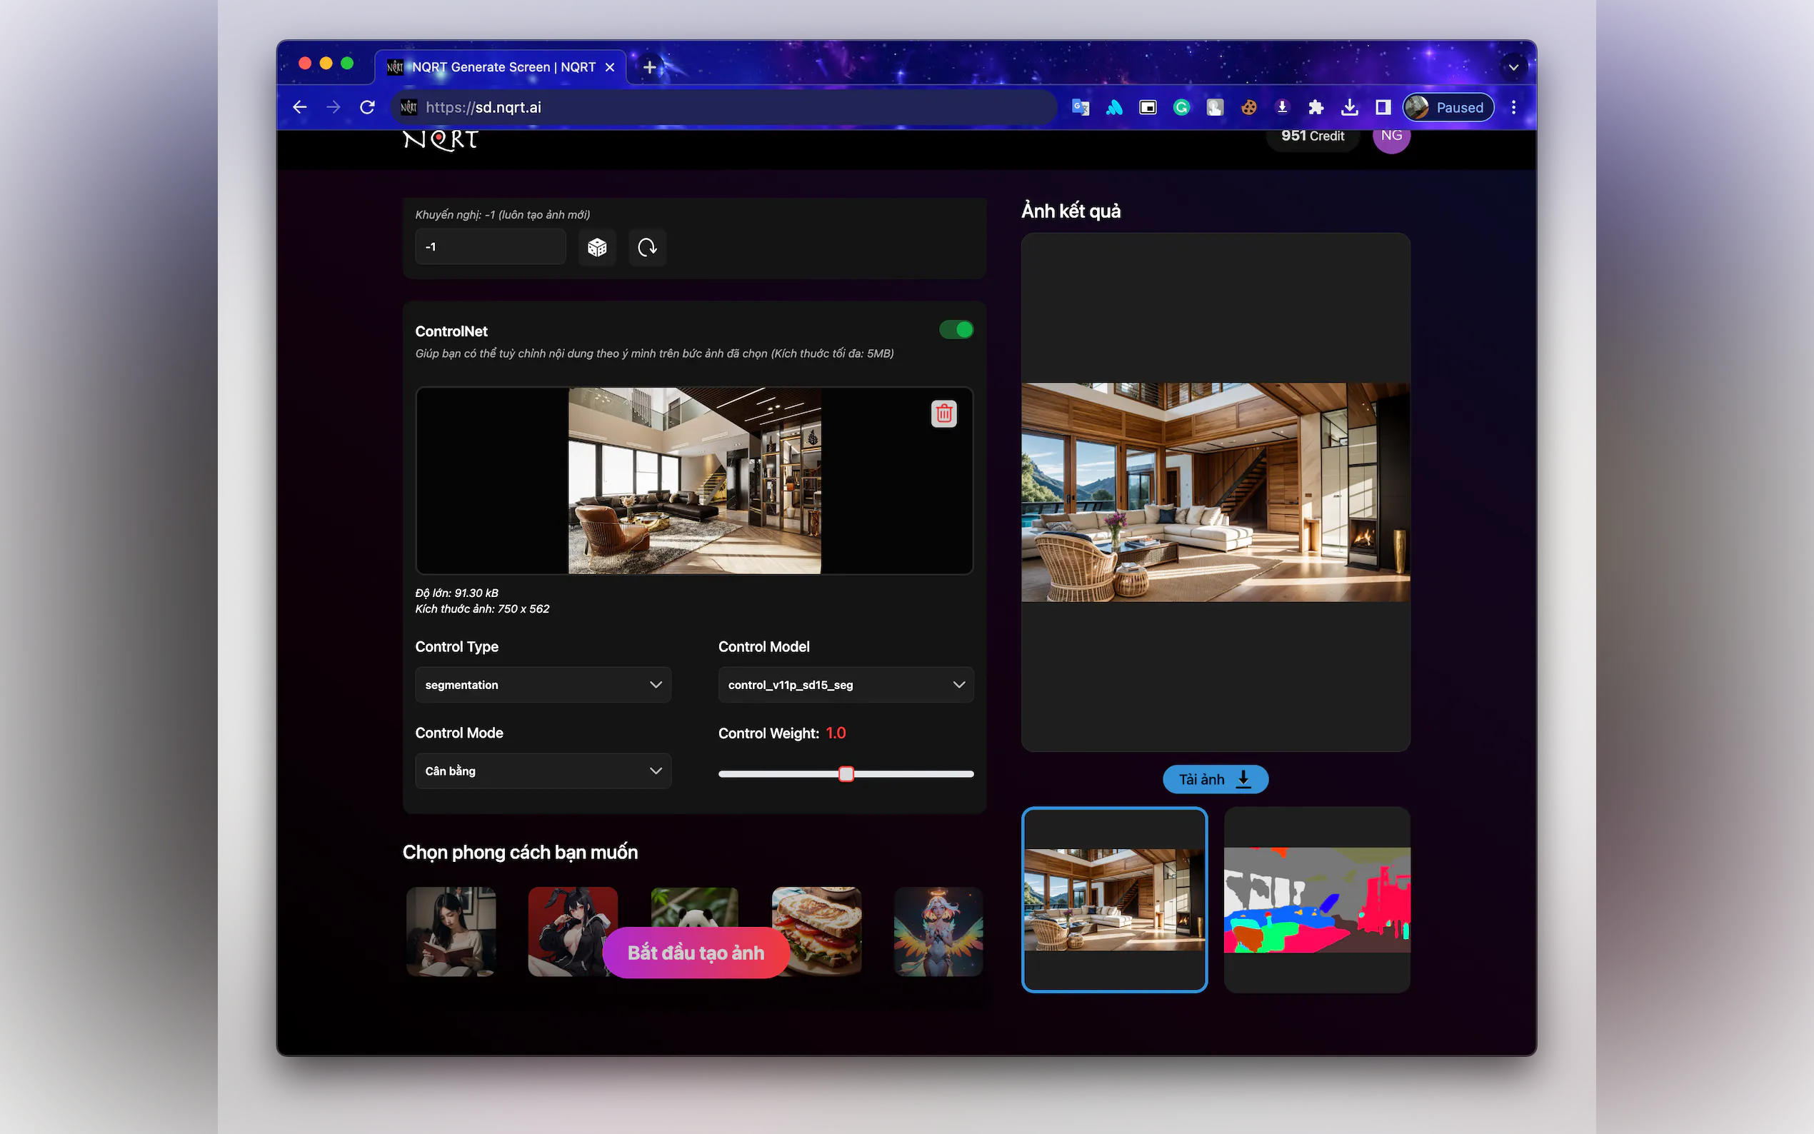Open the Control Mode Cân bằng dropdown
This screenshot has width=1814, height=1134.
pos(543,771)
